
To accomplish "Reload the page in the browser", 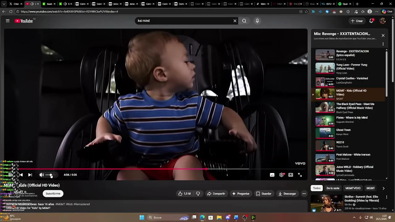I will click(x=11, y=11).
